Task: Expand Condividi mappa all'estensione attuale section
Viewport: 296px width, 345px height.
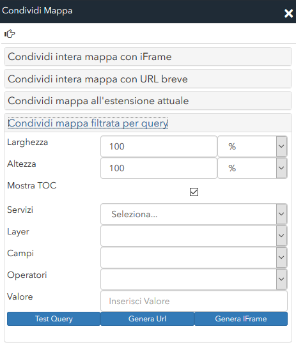Action: click(148, 101)
